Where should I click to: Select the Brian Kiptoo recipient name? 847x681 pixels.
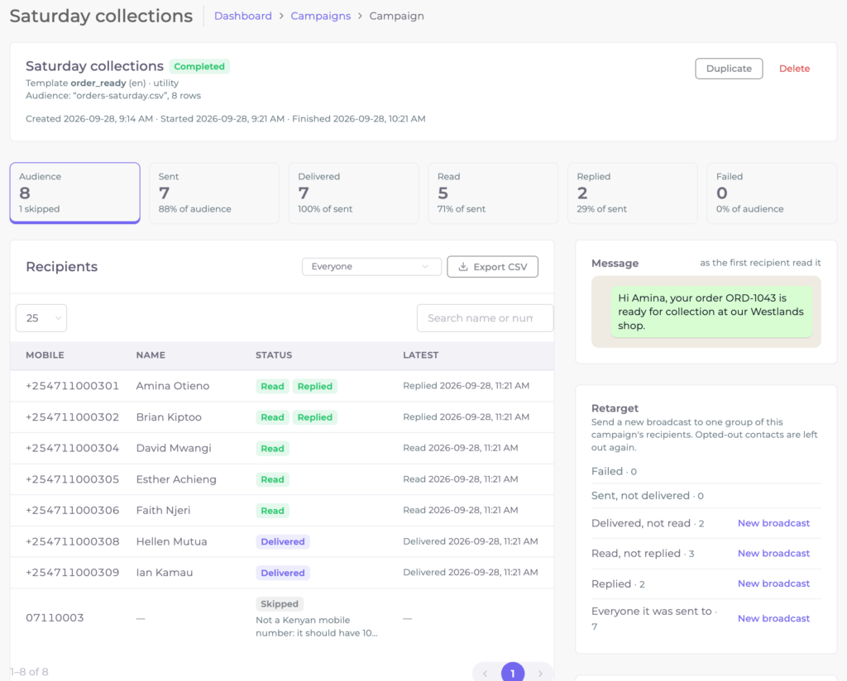tap(169, 417)
